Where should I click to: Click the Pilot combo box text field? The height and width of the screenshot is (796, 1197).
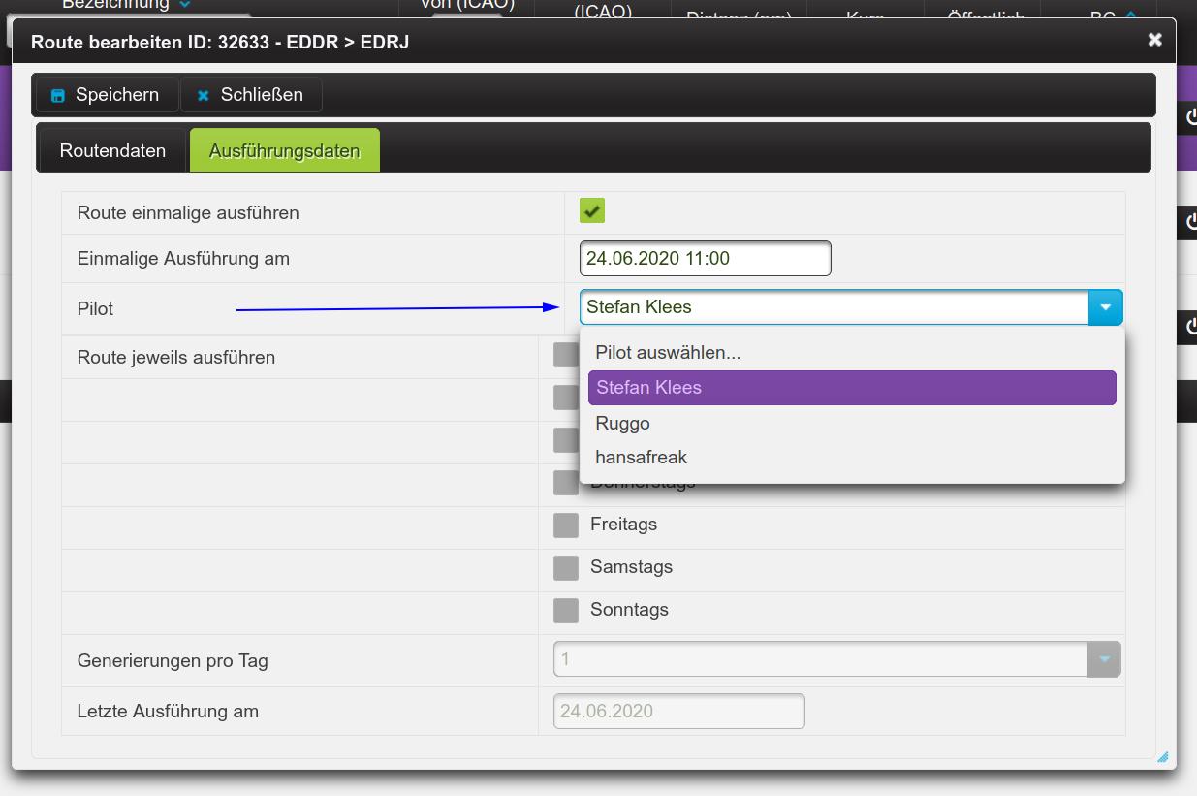coord(834,307)
